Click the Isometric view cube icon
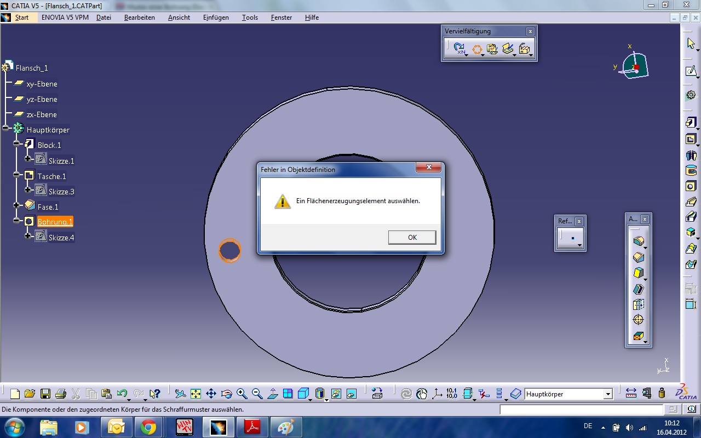Screen dimensions: 701x438 (303, 394)
